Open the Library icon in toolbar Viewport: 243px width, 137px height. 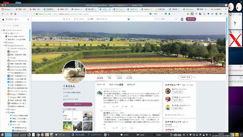pyautogui.click(x=188, y=14)
